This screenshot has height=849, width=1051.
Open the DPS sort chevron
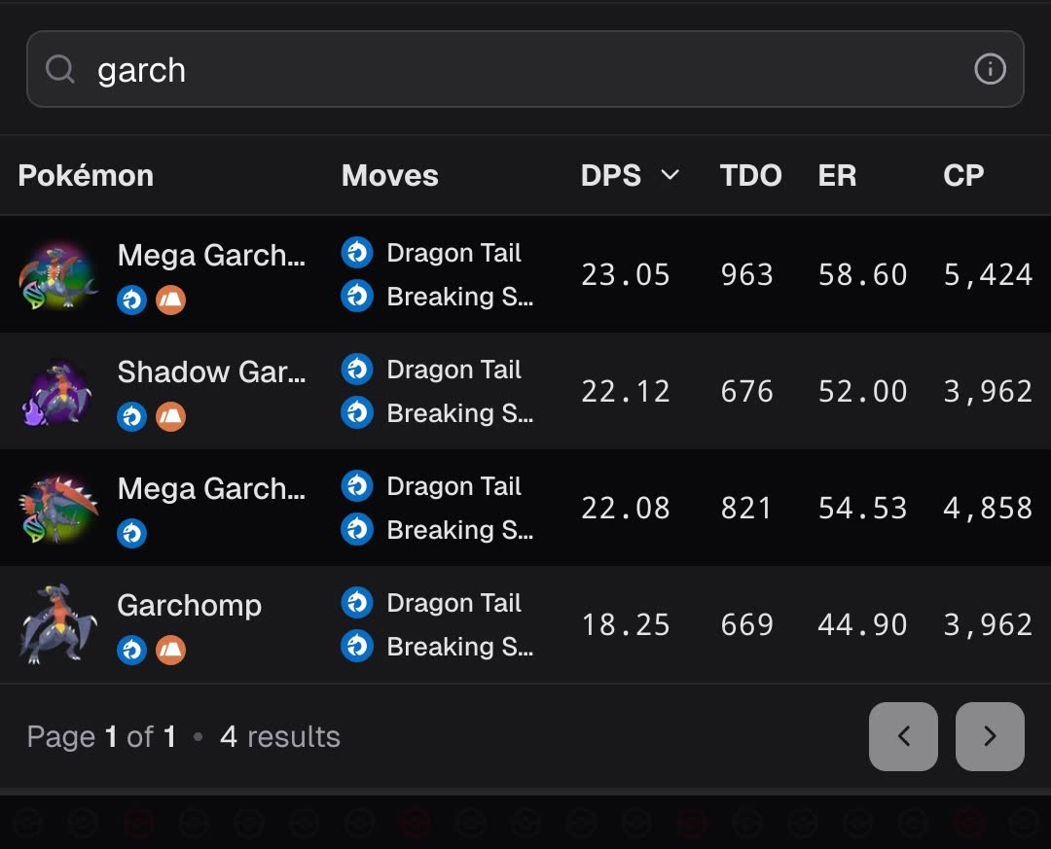pyautogui.click(x=670, y=175)
